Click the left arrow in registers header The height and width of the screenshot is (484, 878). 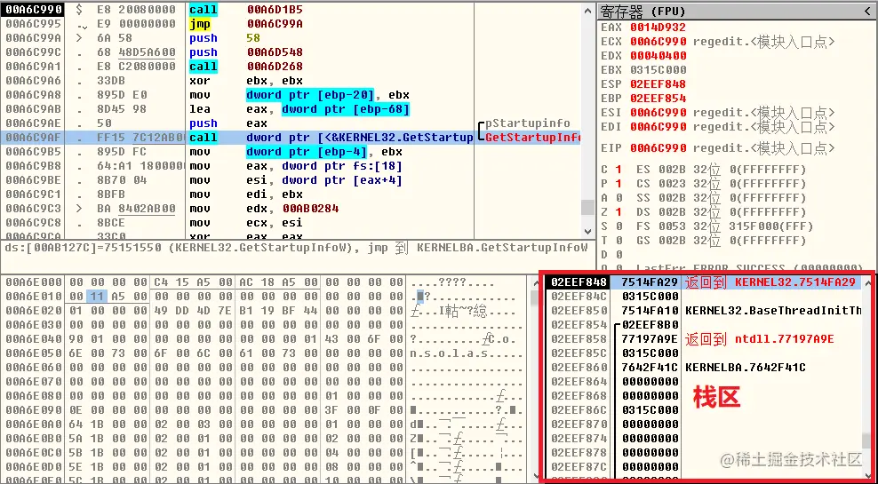[869, 12]
